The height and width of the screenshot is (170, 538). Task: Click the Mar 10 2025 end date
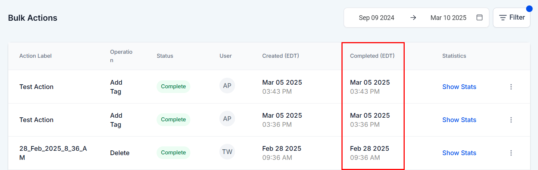pos(448,17)
